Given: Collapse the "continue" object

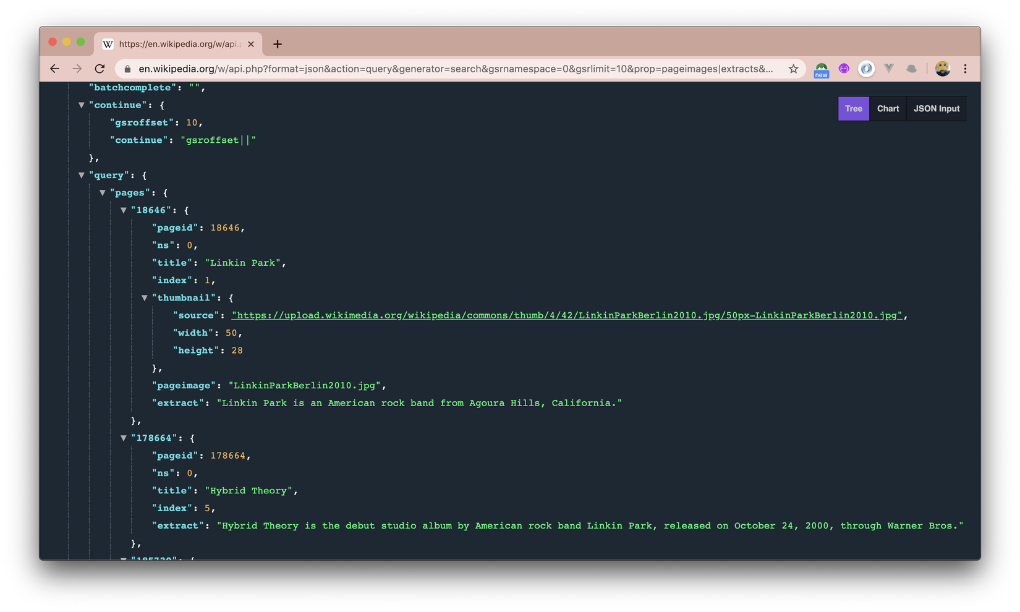Looking at the screenshot, I should (82, 105).
